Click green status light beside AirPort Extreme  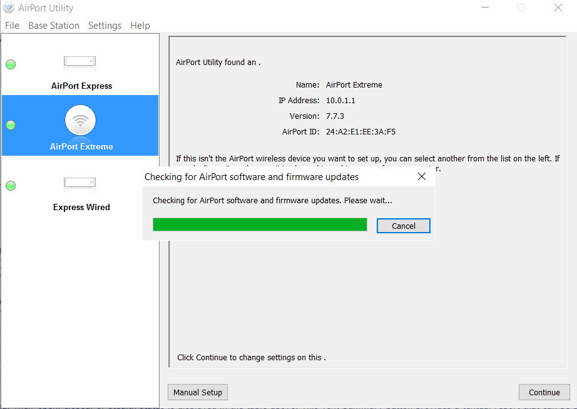tap(11, 125)
